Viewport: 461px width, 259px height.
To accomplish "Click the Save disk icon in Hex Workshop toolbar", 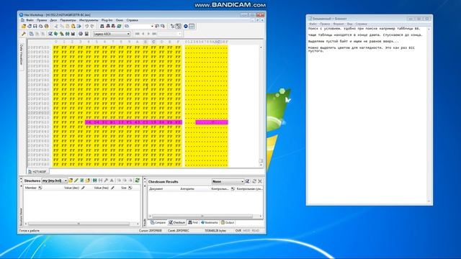I will [x=35, y=26].
